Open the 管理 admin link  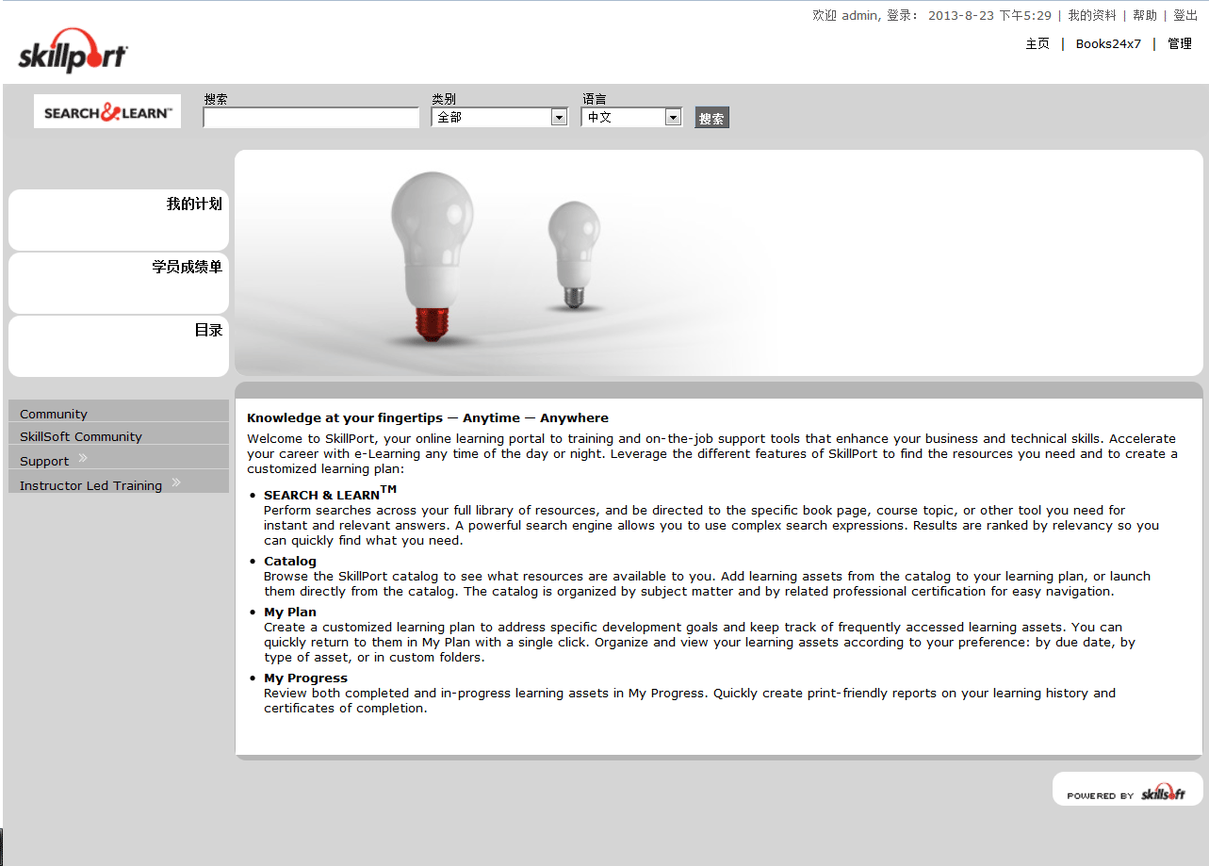tap(1180, 43)
